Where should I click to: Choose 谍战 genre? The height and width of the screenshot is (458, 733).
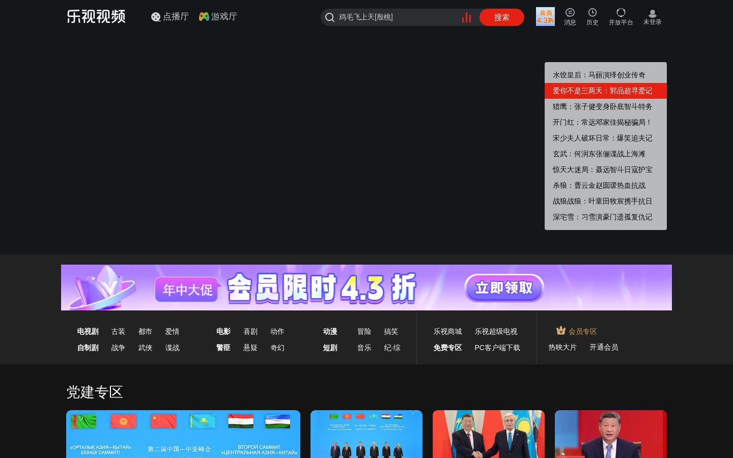[x=172, y=348]
